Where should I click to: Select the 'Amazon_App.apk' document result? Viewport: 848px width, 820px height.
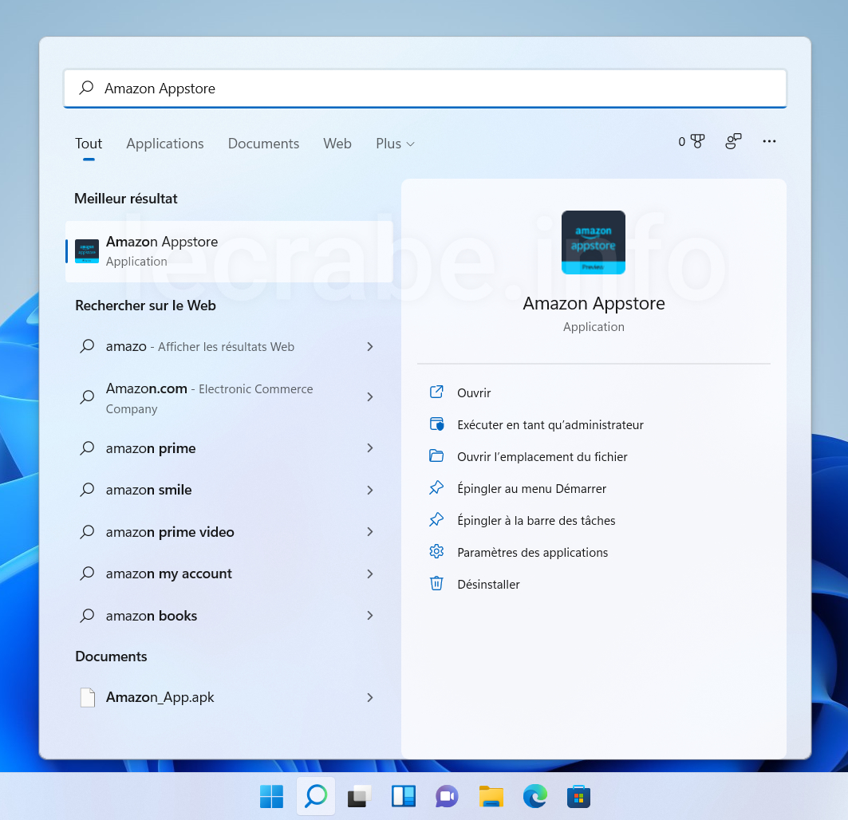tap(229, 698)
